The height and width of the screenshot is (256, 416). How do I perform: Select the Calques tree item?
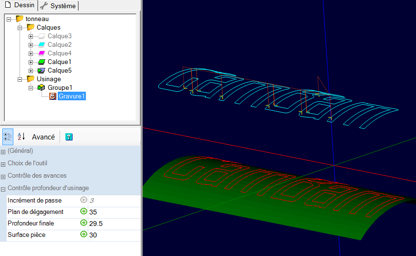49,27
